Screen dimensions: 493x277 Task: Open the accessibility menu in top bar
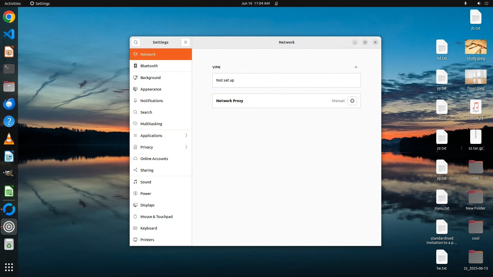pyautogui.click(x=466, y=3)
